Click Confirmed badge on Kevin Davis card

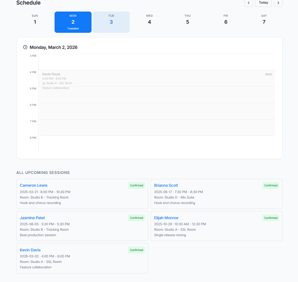pos(136,250)
